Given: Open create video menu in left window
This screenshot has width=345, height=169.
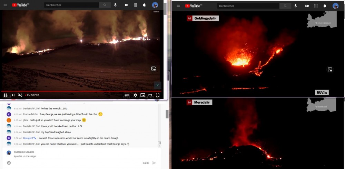Looking at the screenshot, I should [x=127, y=5].
